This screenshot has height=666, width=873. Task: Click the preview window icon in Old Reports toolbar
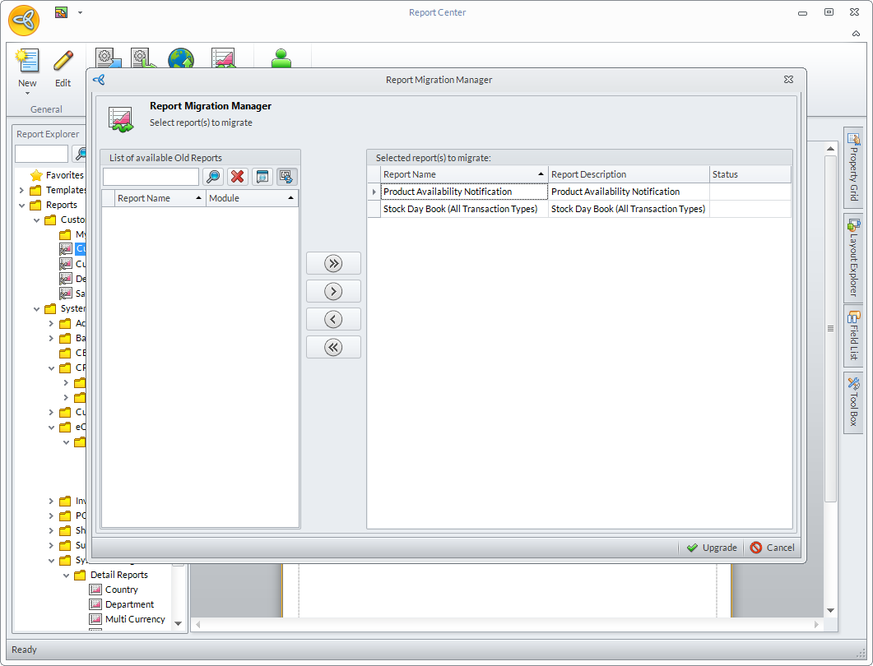(262, 177)
